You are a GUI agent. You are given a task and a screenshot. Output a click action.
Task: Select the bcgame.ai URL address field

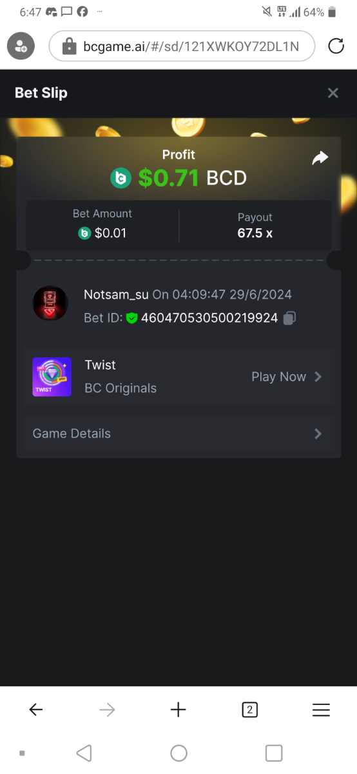[x=182, y=46]
